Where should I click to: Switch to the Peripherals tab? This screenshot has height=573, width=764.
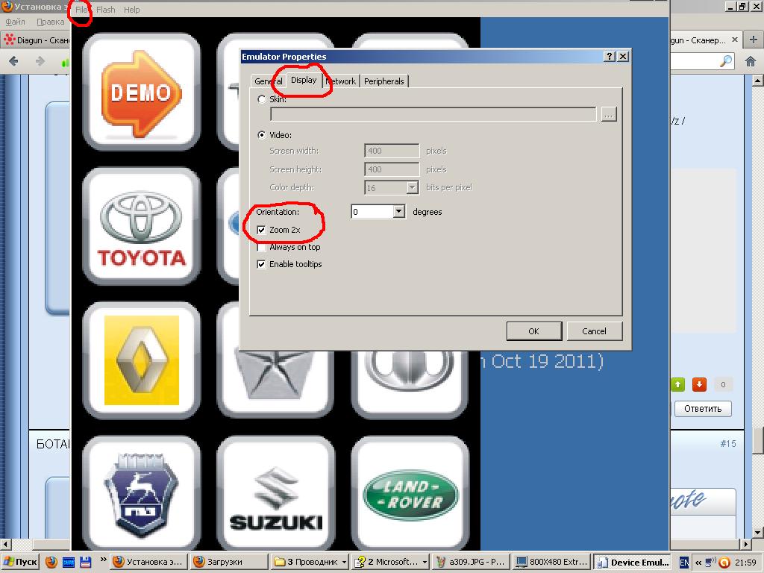(384, 81)
